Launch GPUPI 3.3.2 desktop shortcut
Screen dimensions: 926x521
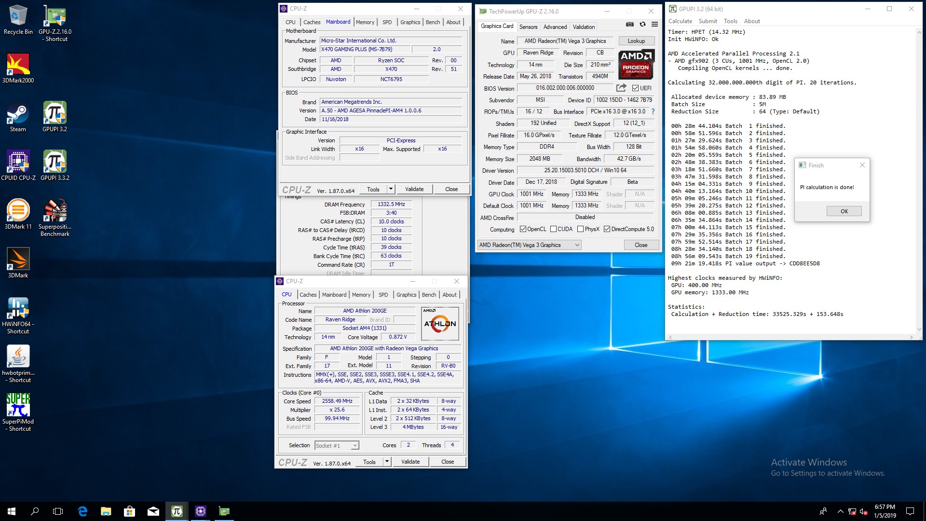pyautogui.click(x=55, y=166)
